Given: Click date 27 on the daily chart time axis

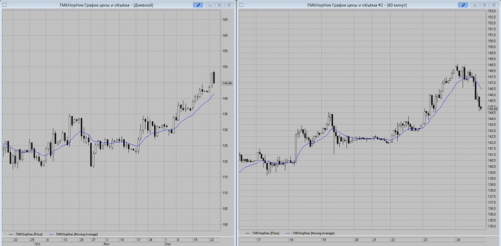Looking at the screenshot, I should [94, 239].
